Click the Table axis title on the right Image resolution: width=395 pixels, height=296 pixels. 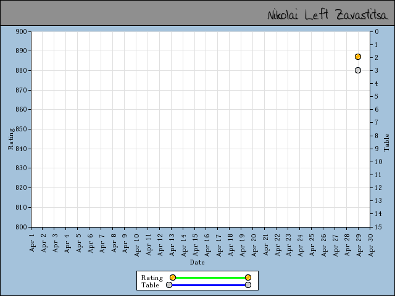[386, 142]
